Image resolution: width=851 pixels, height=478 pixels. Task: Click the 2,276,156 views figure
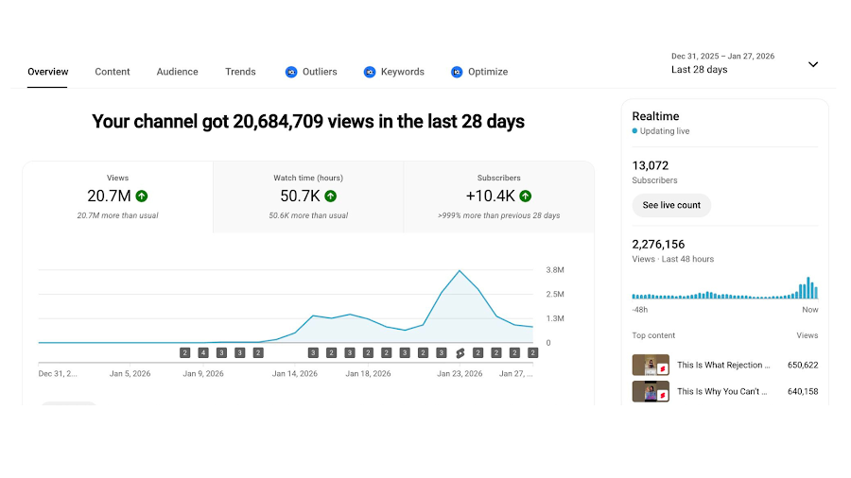tap(658, 245)
